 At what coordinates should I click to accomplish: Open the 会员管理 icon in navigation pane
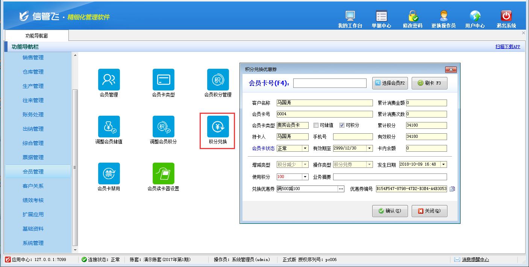click(x=109, y=80)
